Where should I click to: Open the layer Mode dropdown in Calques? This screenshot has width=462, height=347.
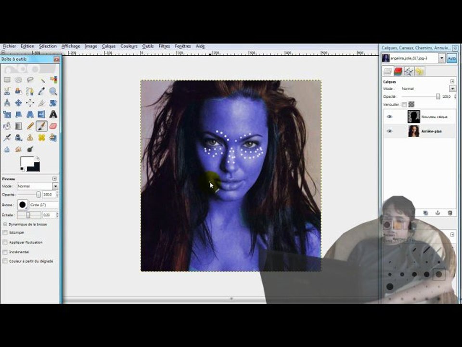(x=452, y=89)
